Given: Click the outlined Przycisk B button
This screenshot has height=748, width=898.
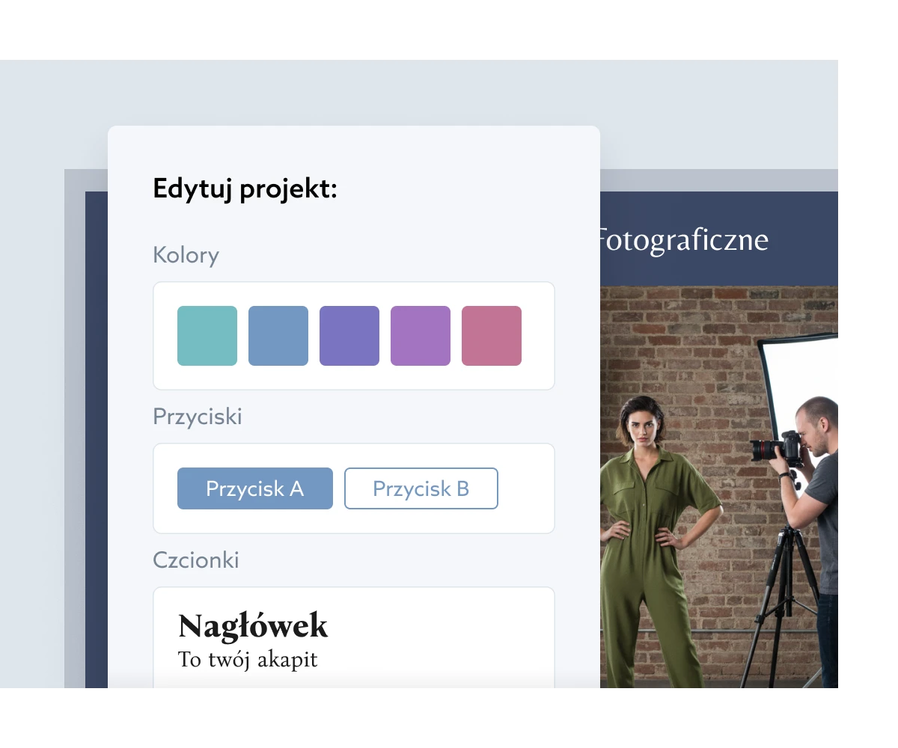Looking at the screenshot, I should [x=421, y=488].
